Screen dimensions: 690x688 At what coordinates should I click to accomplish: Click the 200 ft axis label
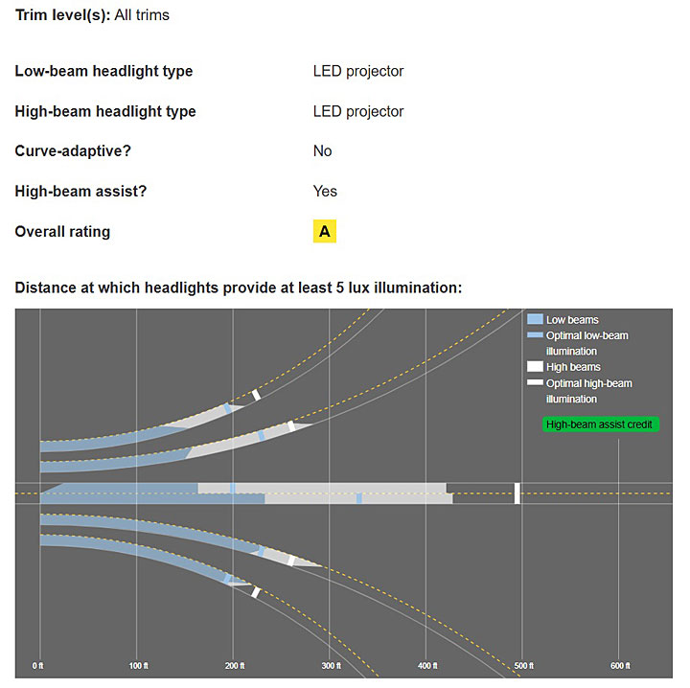tap(235, 666)
